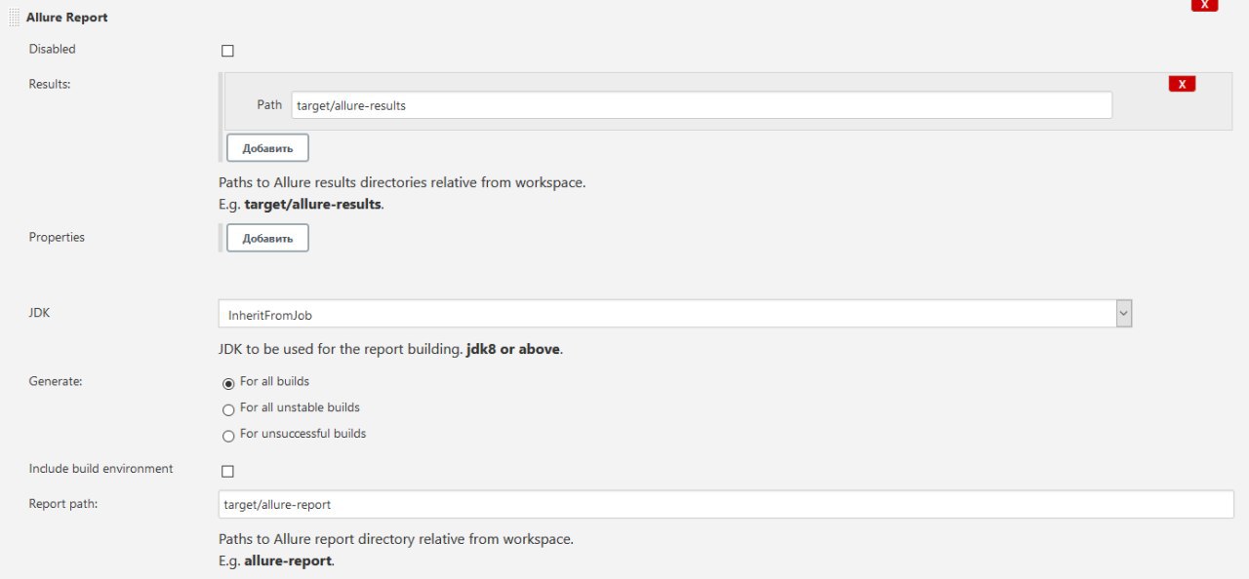
Task: Click the Disabled label text
Action: [52, 49]
